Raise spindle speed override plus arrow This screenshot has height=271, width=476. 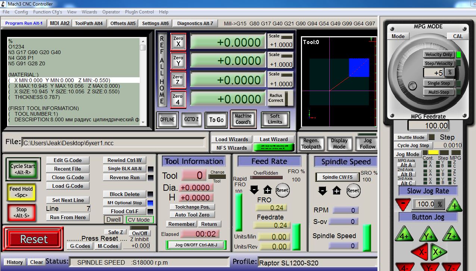(x=337, y=190)
